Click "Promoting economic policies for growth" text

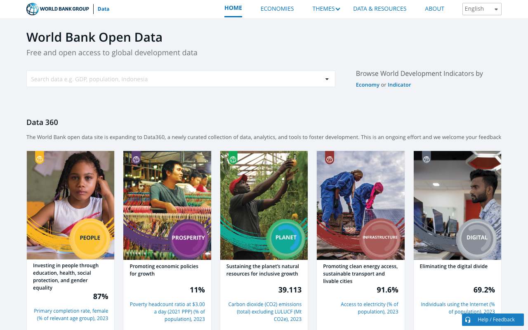point(164,270)
